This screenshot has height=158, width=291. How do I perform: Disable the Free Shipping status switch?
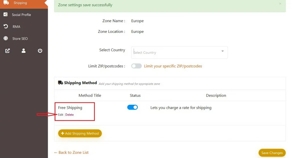[x=132, y=107]
